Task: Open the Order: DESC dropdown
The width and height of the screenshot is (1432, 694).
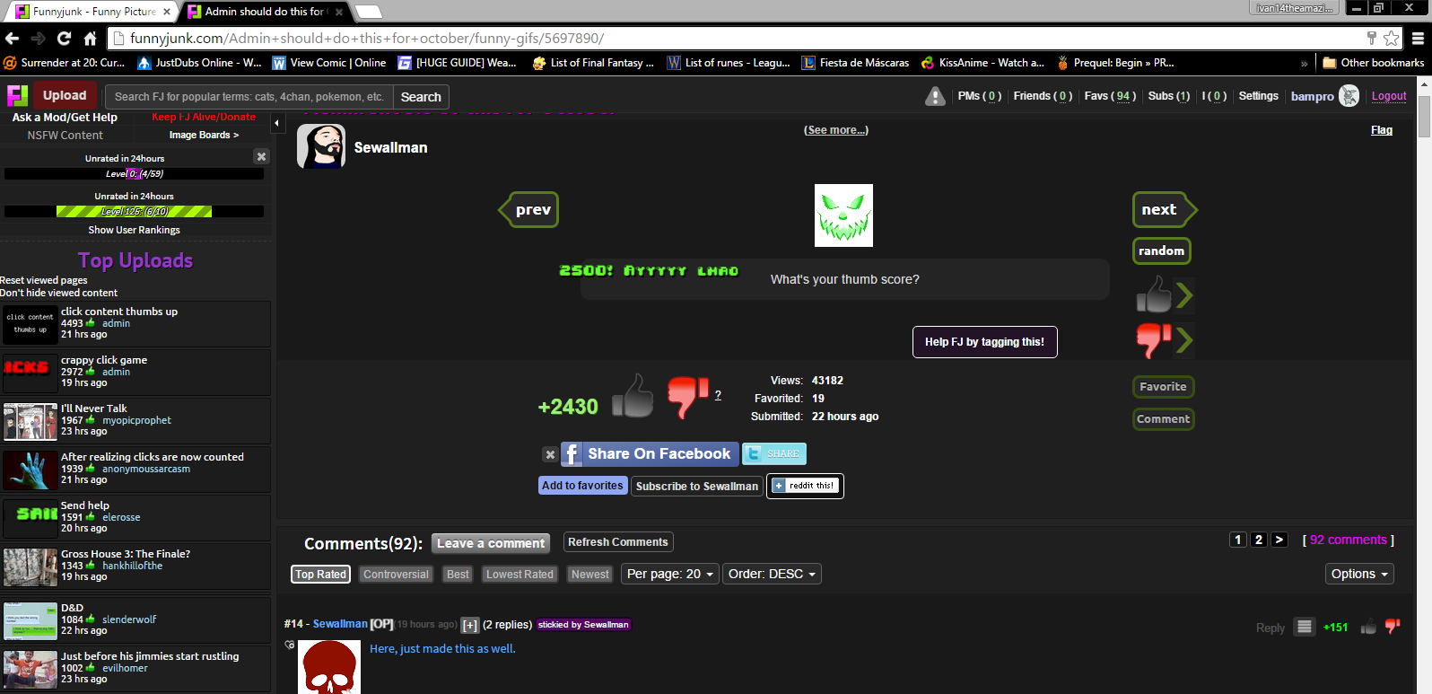Action: tap(772, 574)
